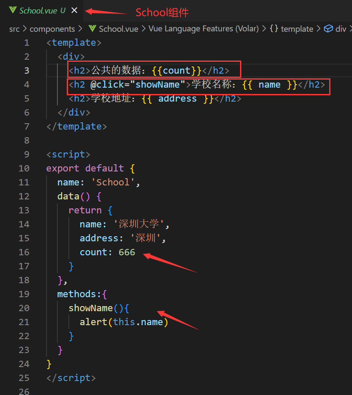
Task: Expand the chevron after components in the breadcrumb
Action: [80, 29]
